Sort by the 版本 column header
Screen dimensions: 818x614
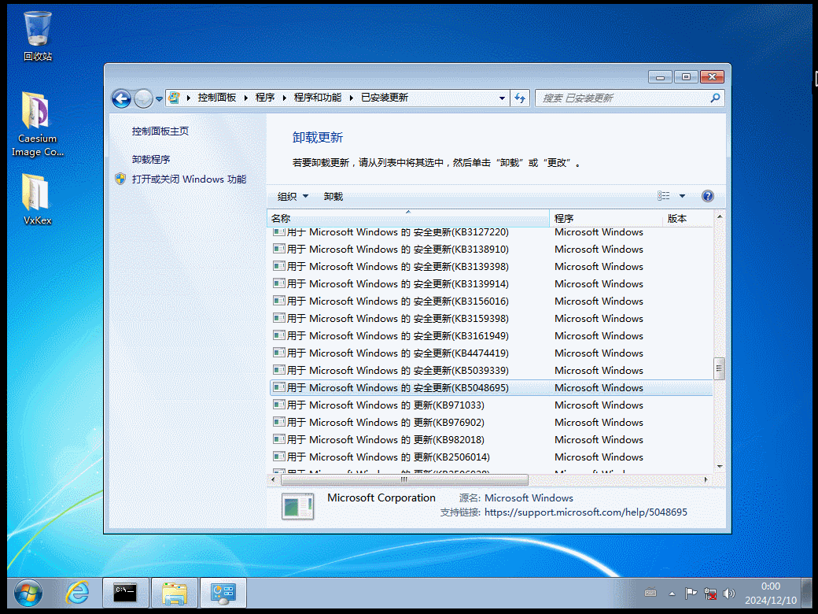tap(687, 218)
